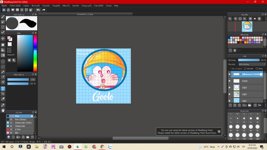Select the transparent color swatch
Viewport: 267px width, 150px height.
pos(10,44)
